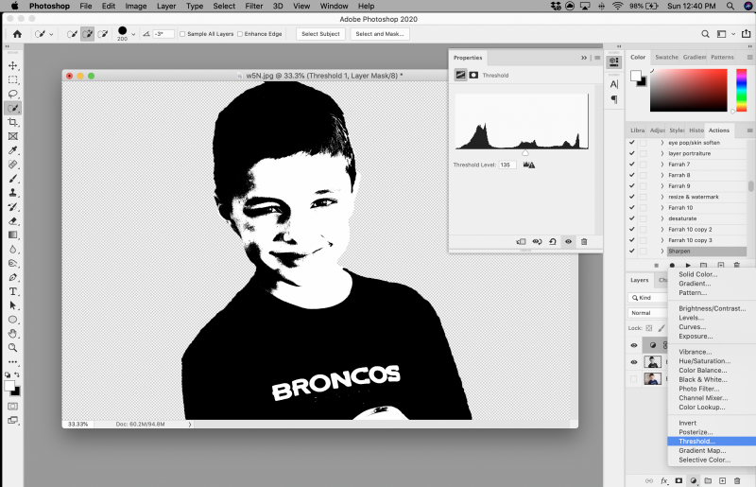Show the hidden bottom photo layer

click(x=633, y=379)
